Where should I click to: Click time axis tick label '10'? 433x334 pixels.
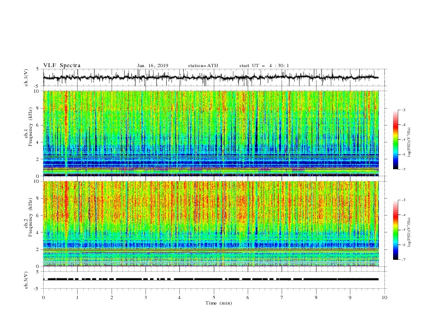(x=384, y=297)
